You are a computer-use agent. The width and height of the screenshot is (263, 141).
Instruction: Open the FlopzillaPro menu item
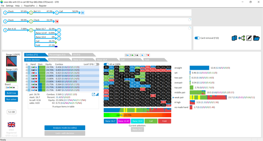tap(29, 6)
